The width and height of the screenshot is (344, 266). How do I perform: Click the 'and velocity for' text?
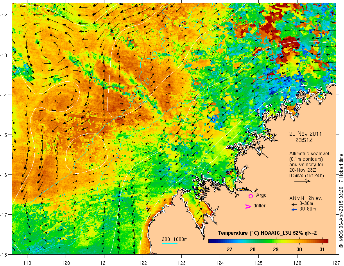(x=306, y=165)
